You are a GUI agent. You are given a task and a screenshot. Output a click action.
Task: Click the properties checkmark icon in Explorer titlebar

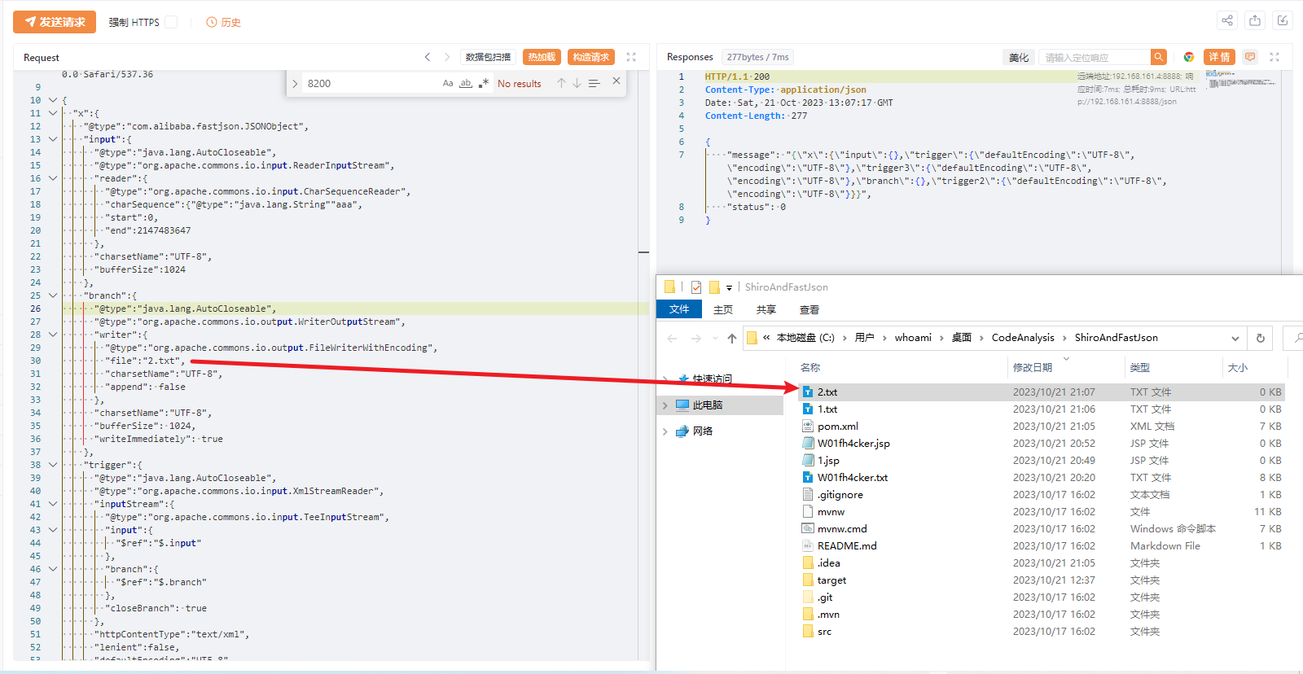(696, 287)
